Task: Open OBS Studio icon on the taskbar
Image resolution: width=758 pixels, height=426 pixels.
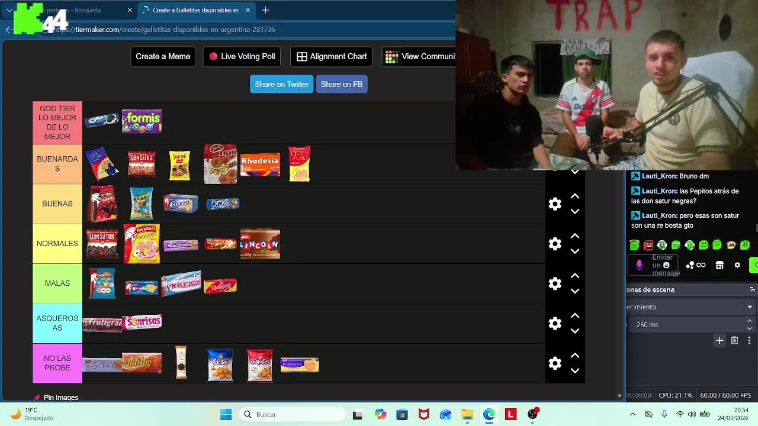Action: coord(533,414)
